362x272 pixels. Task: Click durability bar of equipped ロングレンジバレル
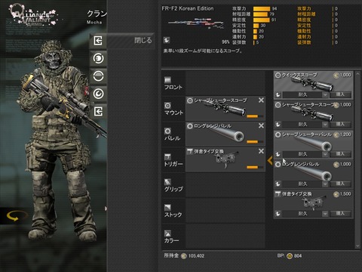tap(255, 141)
